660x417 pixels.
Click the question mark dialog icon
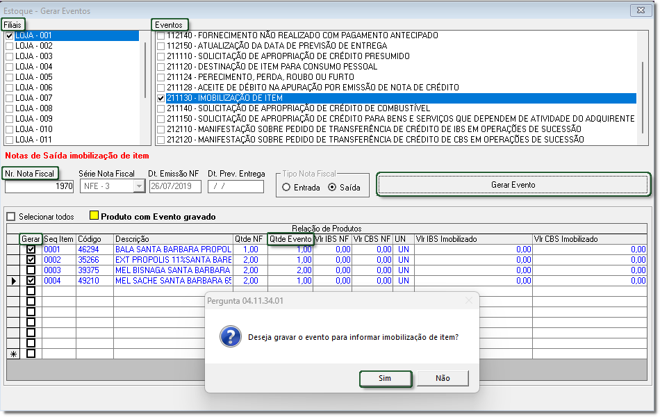point(230,336)
